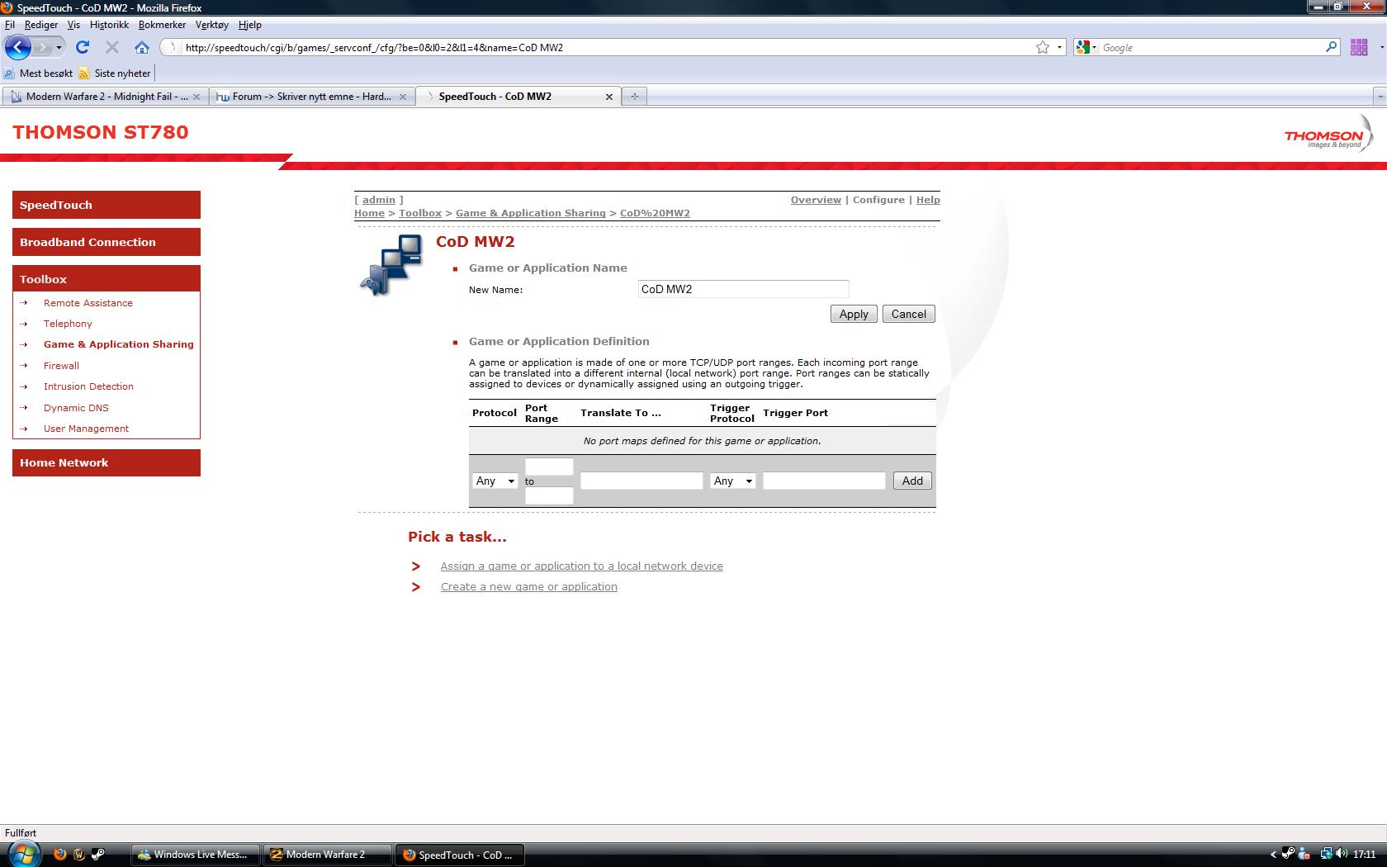Open the Rediger menu

[41, 25]
